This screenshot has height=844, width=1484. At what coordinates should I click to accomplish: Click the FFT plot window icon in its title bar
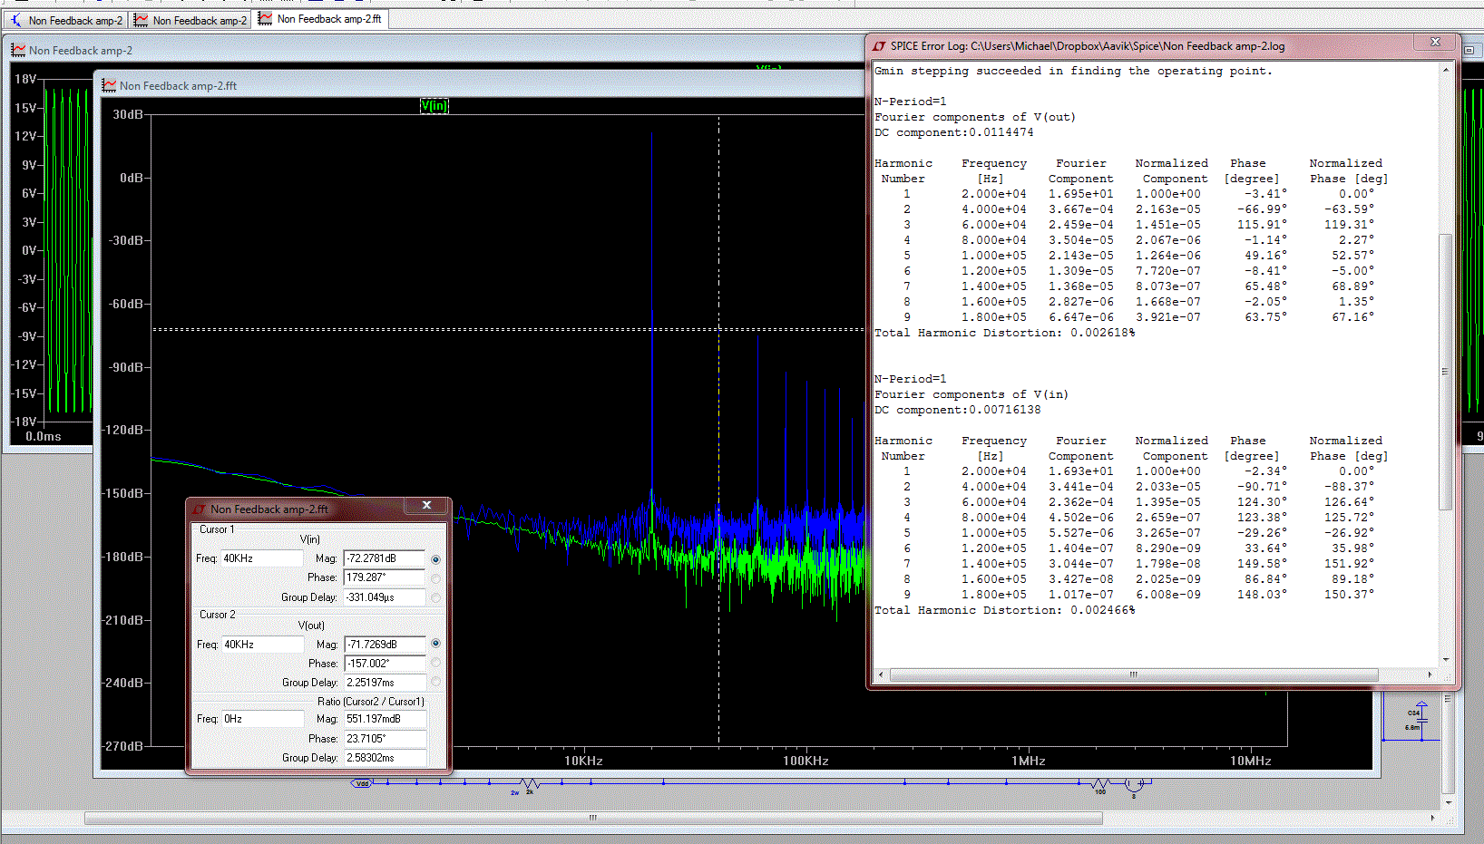coord(109,85)
